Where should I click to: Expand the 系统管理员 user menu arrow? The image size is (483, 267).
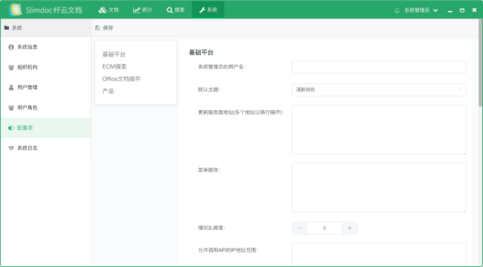click(435, 10)
